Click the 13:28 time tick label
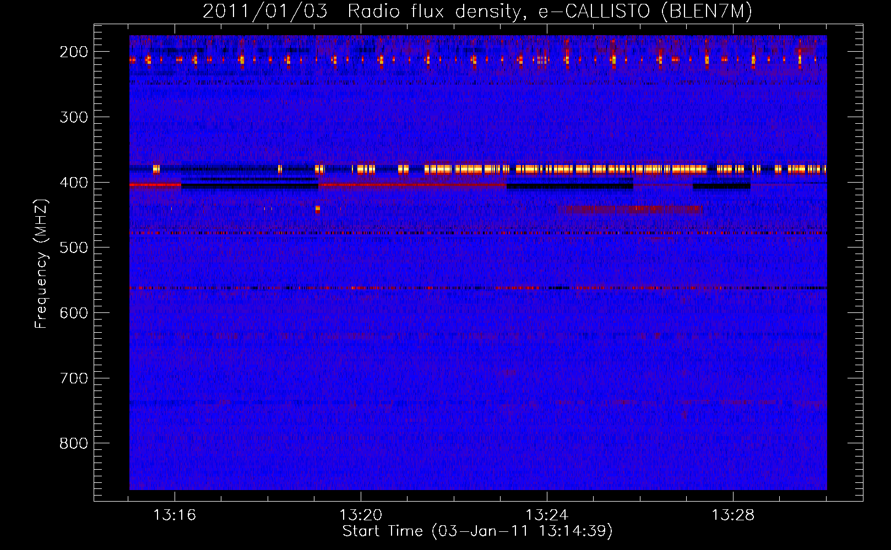Viewport: 891px width, 550px height. coord(733,515)
